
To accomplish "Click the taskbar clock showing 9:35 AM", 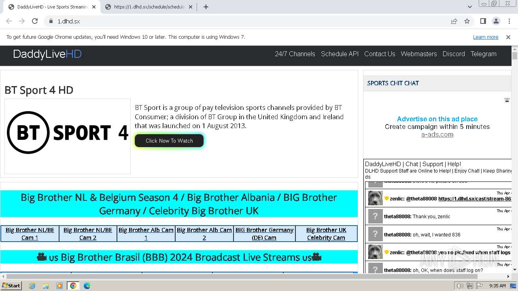I will pyautogui.click(x=497, y=286).
